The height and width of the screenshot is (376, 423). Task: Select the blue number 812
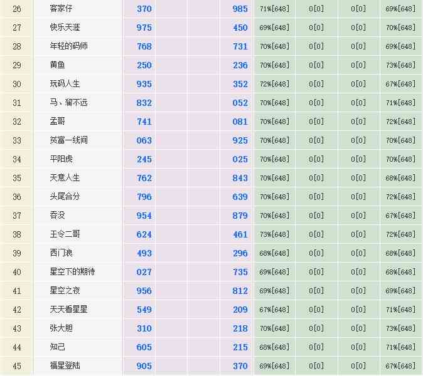[240, 291]
